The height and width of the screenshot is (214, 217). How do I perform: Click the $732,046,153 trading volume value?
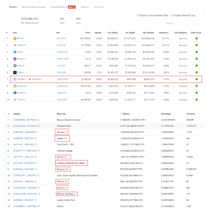tap(30, 19)
